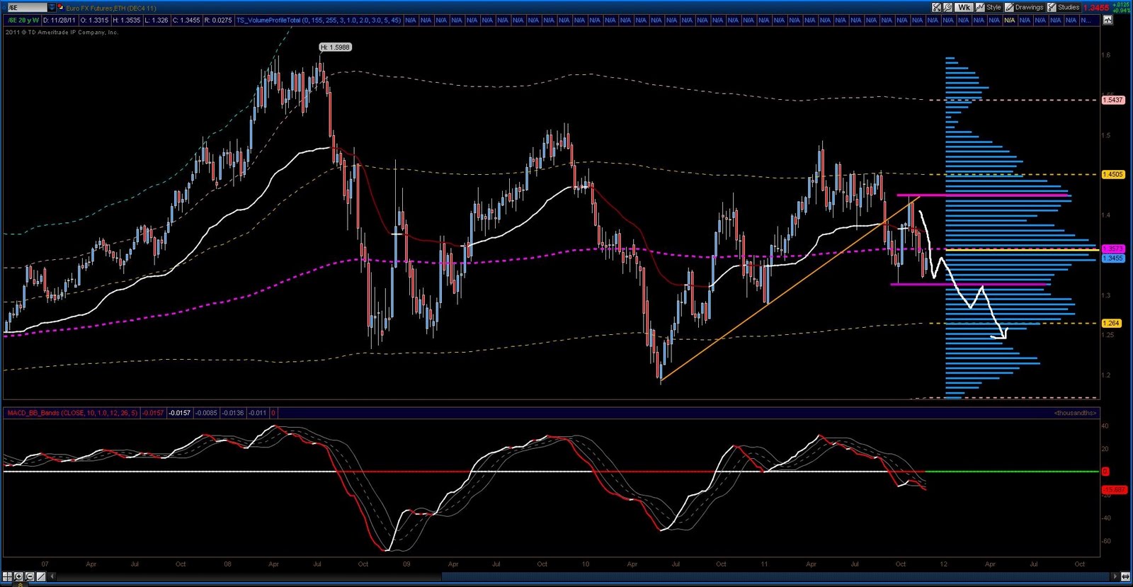Select the trendline drawing tool icon
The width and height of the screenshot is (1133, 587).
click(x=41, y=576)
